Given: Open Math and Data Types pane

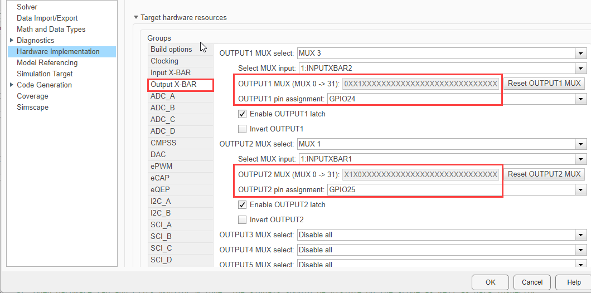Looking at the screenshot, I should tap(51, 30).
